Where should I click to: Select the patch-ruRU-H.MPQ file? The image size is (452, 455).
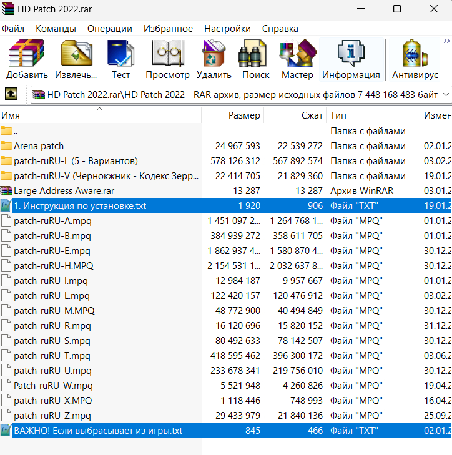pyautogui.click(x=54, y=266)
